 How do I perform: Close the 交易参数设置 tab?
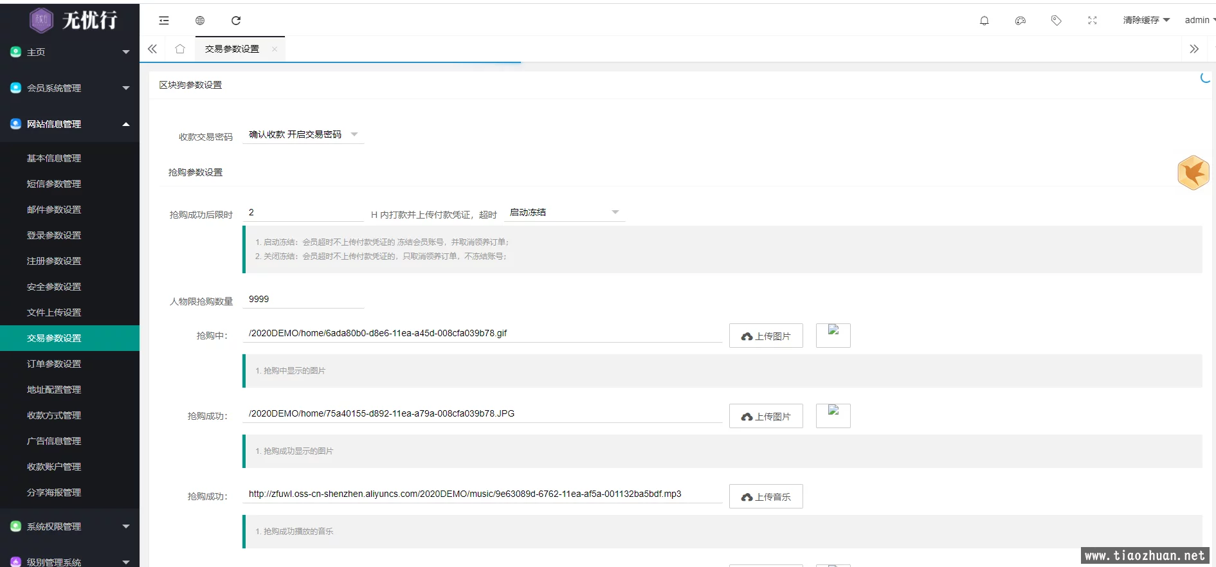[x=275, y=49]
